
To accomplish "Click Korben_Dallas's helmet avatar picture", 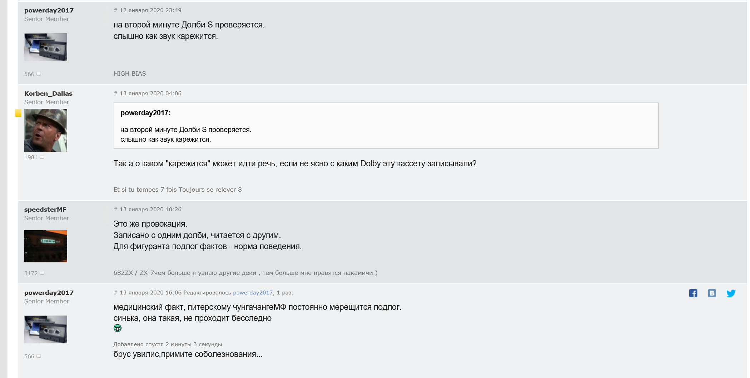I will coord(46,130).
